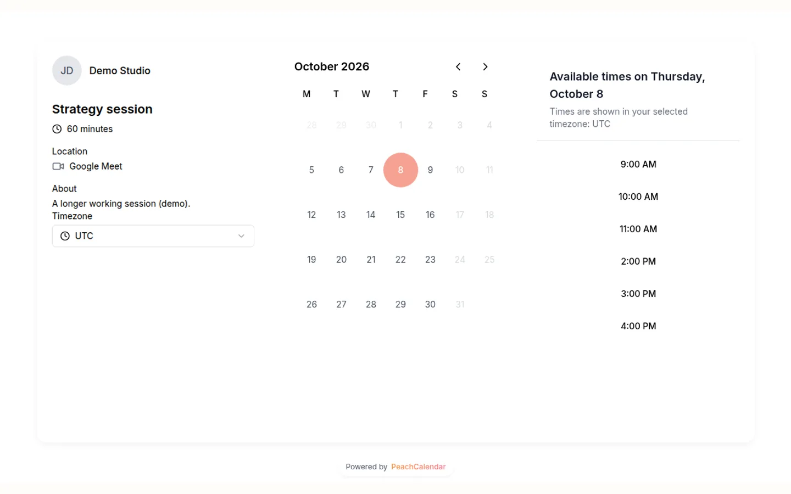Choose the 11:00 AM slot

[638, 229]
